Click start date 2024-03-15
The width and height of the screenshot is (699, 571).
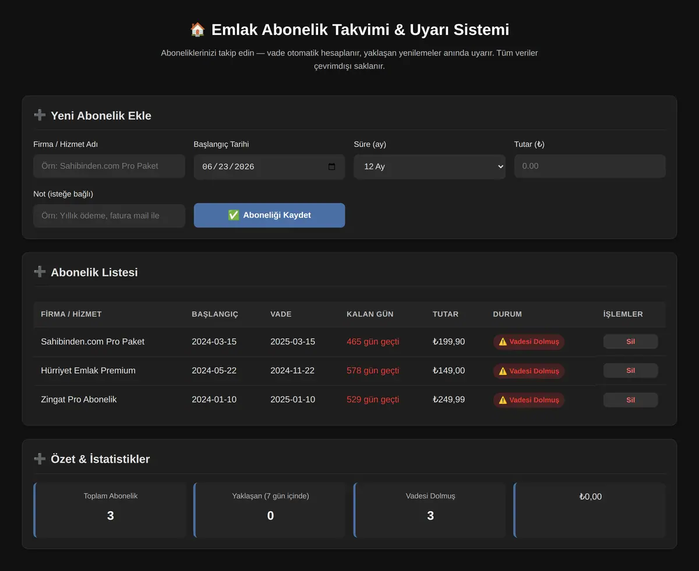(214, 342)
